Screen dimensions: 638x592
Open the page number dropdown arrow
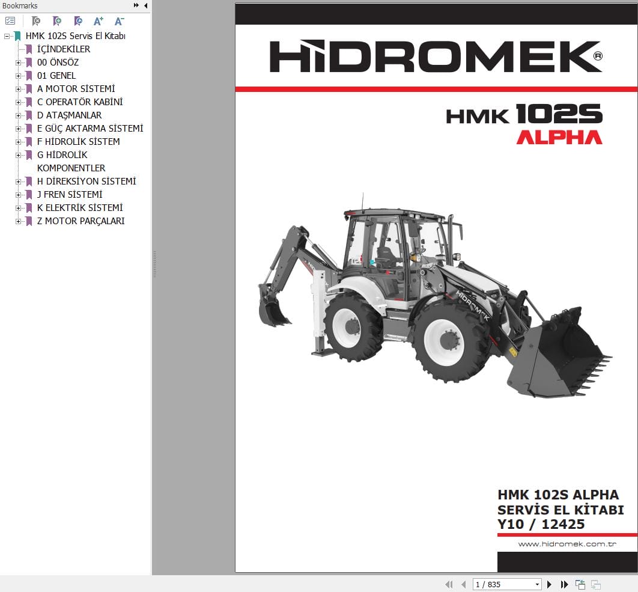[538, 584]
